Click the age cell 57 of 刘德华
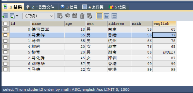Image resolution: width=193 pixels, height=93 pixels. pos(75,64)
